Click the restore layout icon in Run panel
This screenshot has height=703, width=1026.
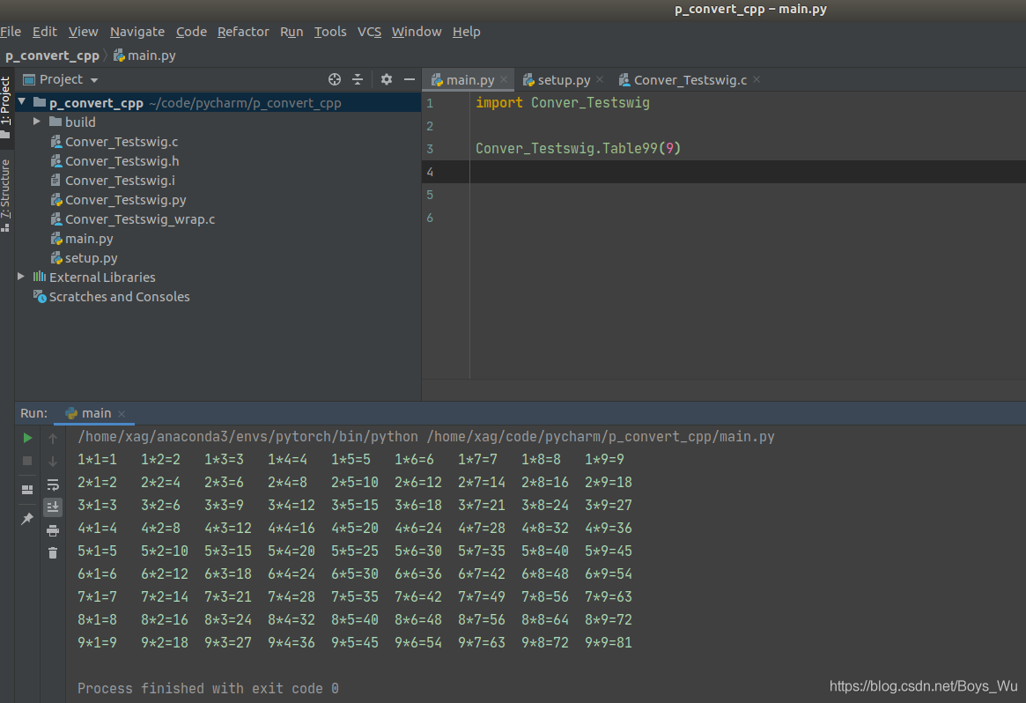tap(27, 489)
